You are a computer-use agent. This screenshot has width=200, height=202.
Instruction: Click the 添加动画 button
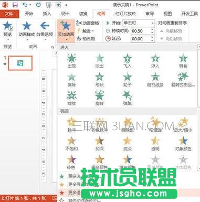[x=66, y=30]
